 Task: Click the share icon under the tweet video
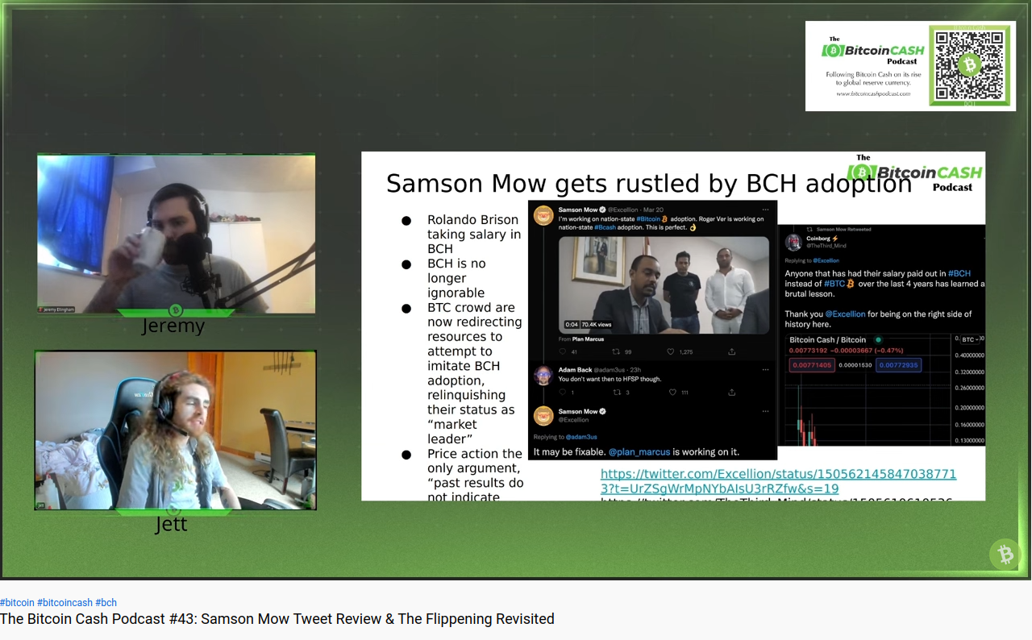731,351
